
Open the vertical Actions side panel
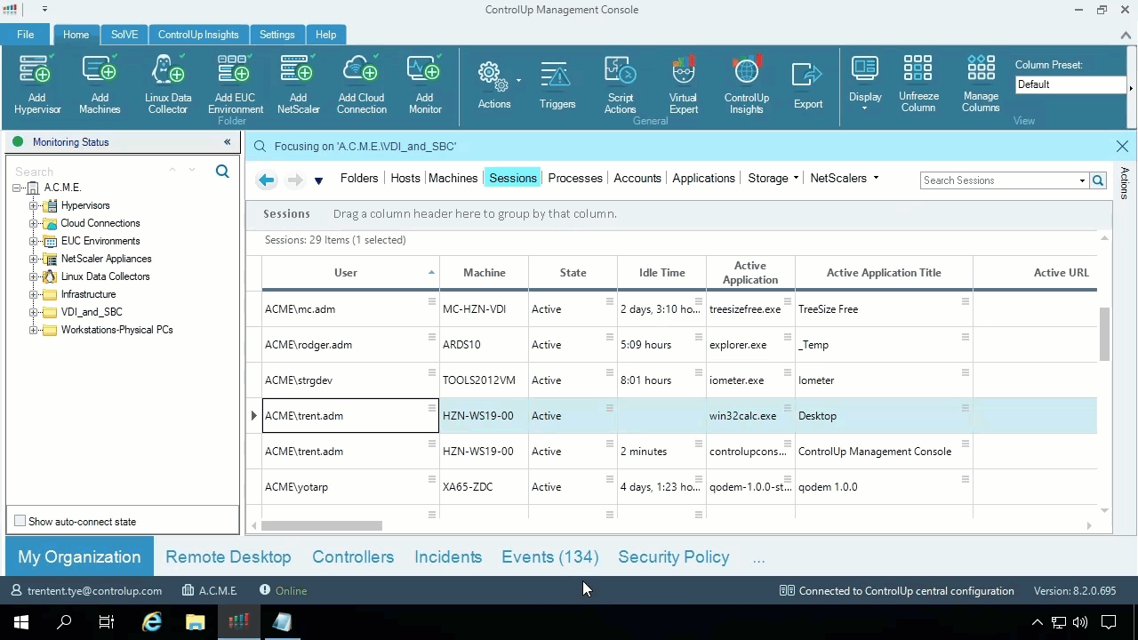[1125, 183]
